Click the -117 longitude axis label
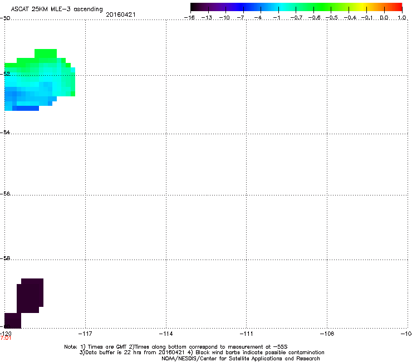412x362 pixels. (x=85, y=334)
